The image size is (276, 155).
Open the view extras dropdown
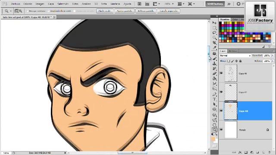[156, 4]
